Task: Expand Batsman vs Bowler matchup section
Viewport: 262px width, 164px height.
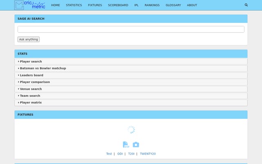Action: 131,68
